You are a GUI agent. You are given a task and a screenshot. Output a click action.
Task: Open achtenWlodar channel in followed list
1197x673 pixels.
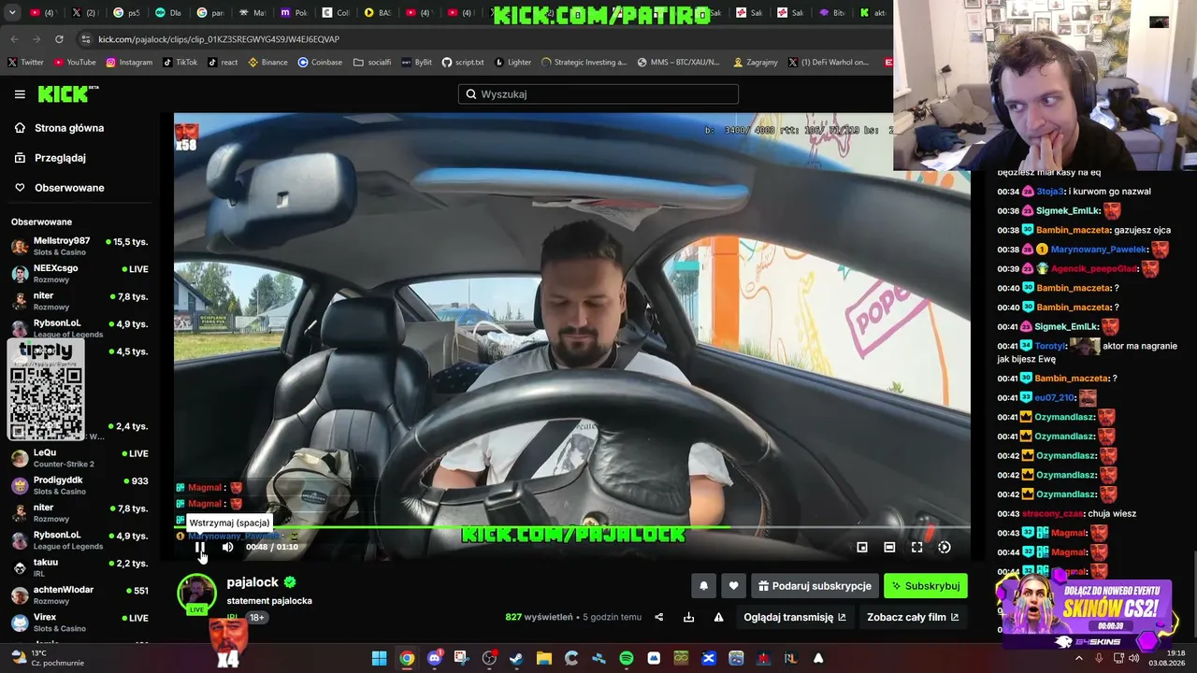coord(79,594)
